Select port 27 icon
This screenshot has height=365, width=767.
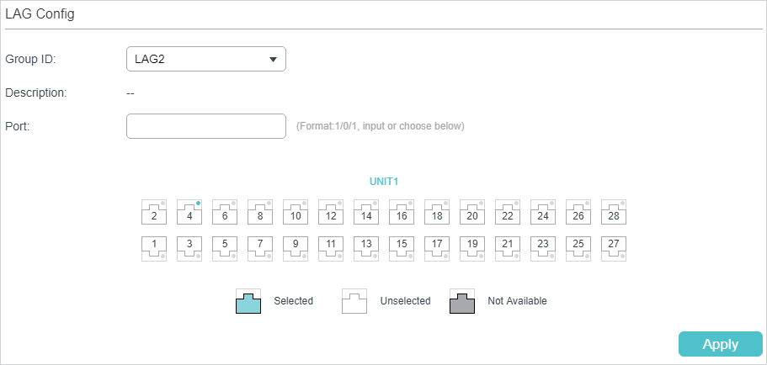tap(614, 249)
